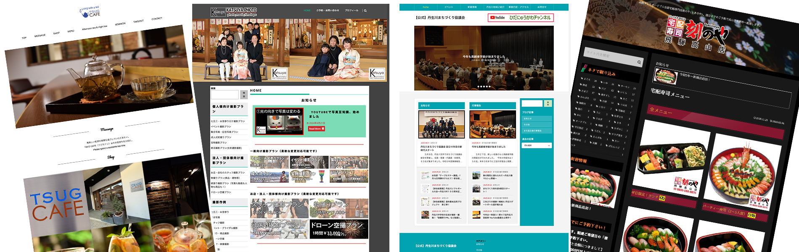Expand the 月を選択 archive dropdown
Image resolution: width=799 pixels, height=252 pixels.
(x=537, y=145)
